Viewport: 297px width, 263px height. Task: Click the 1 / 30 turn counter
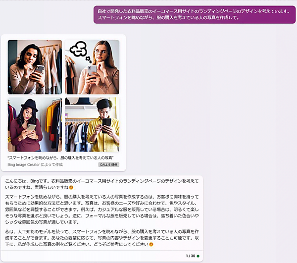191,256
